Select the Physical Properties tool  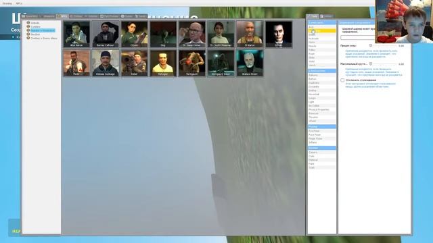(322, 109)
